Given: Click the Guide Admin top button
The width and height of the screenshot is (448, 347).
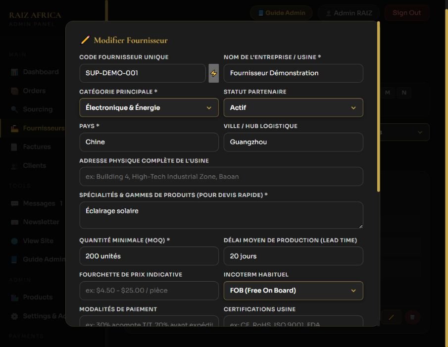Looking at the screenshot, I should [281, 13].
